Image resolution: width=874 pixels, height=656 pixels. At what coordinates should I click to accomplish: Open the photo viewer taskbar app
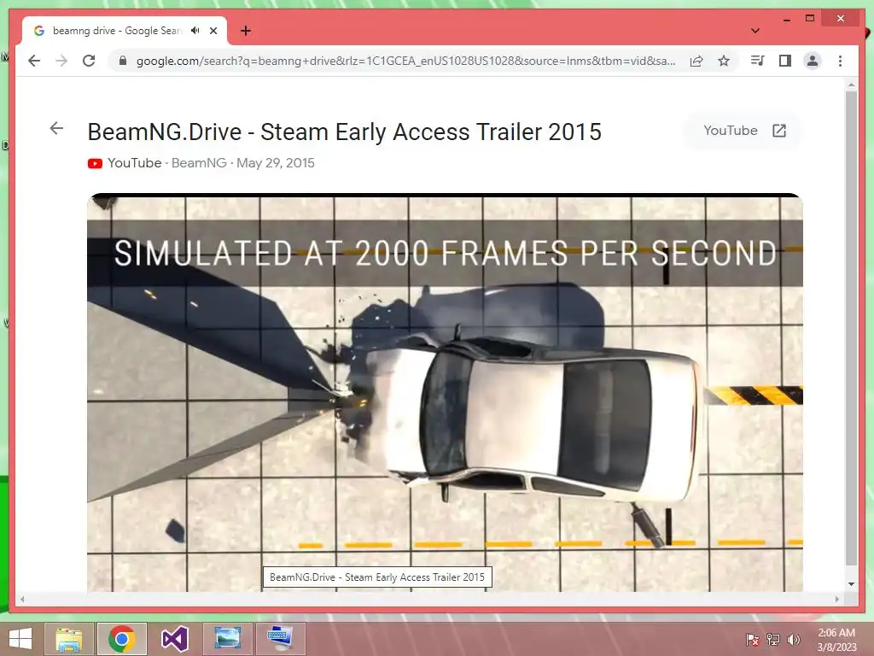tap(227, 639)
